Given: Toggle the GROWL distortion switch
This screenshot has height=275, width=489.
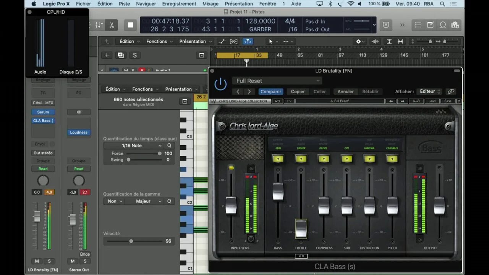Looking at the screenshot, I should click(369, 159).
